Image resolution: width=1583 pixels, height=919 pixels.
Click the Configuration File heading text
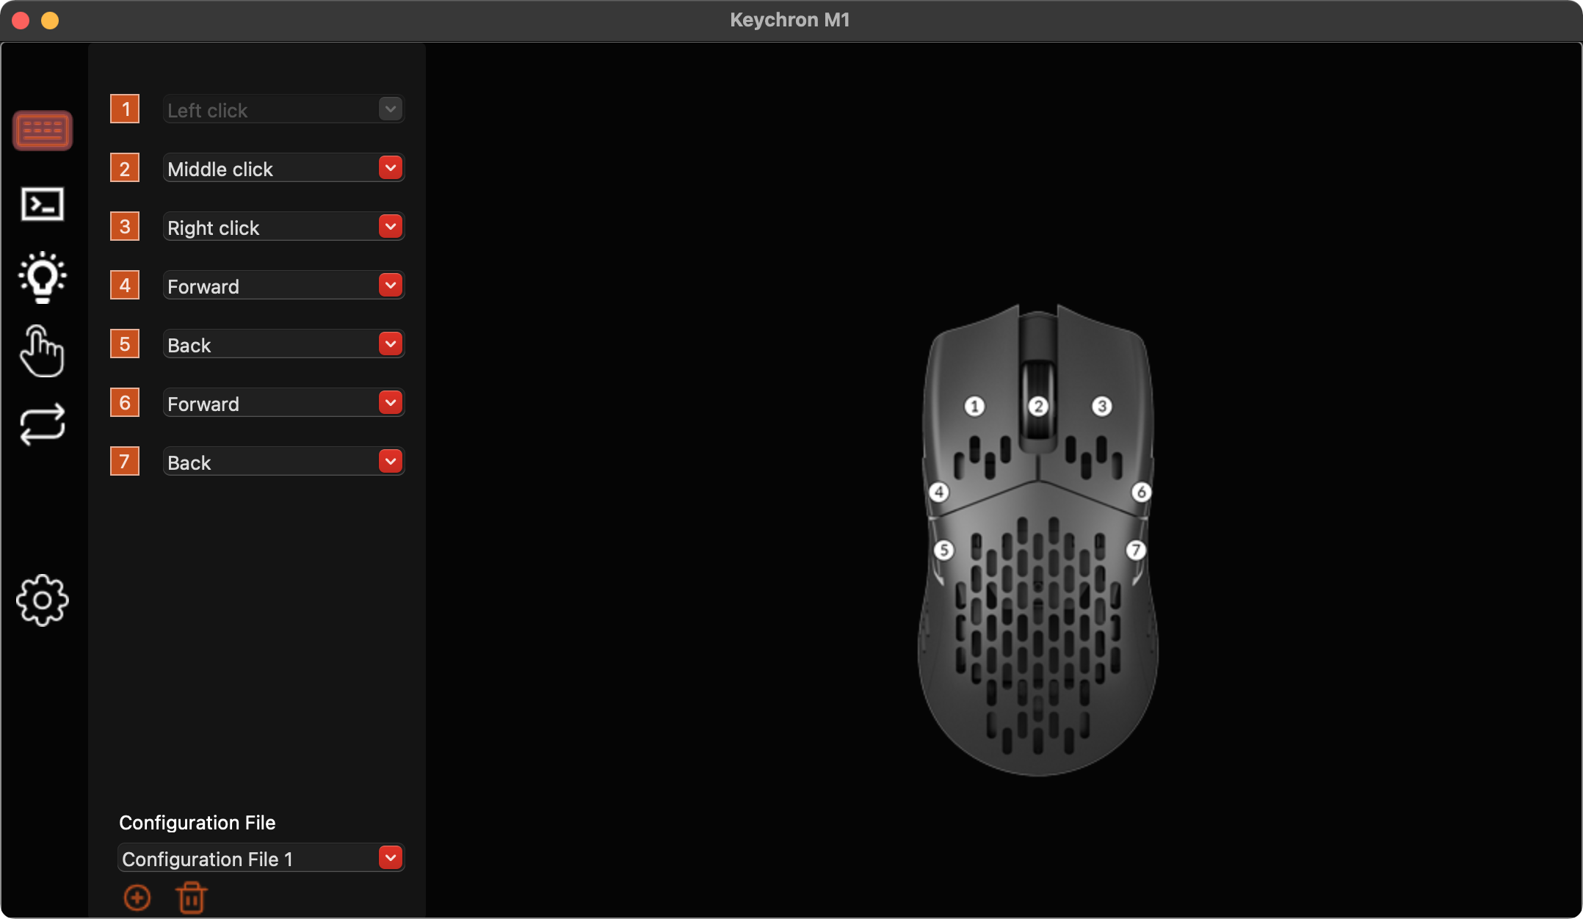[198, 822]
